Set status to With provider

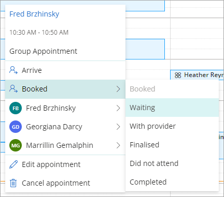tap(172, 126)
